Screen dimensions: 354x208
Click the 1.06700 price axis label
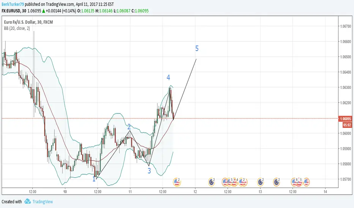pyautogui.click(x=346, y=26)
